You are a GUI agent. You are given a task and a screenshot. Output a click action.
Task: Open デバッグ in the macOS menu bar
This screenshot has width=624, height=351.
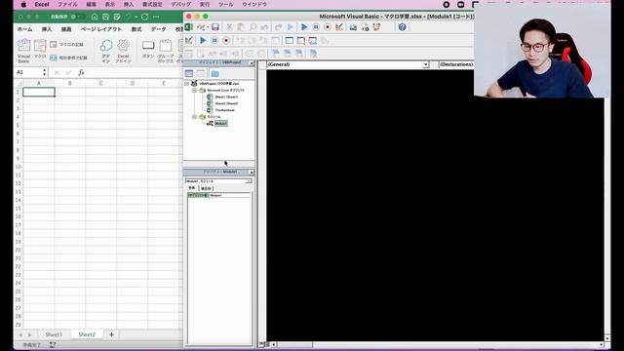click(x=181, y=4)
